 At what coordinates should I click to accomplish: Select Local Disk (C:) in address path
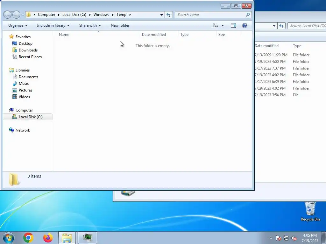74,15
